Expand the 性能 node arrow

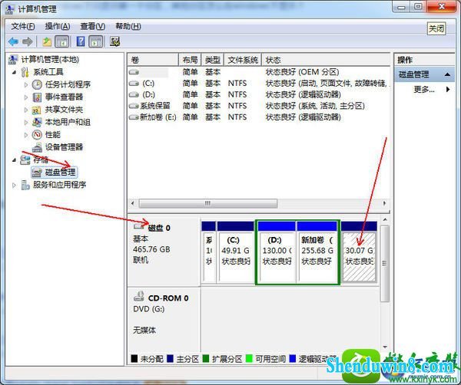pyautogui.click(x=26, y=135)
